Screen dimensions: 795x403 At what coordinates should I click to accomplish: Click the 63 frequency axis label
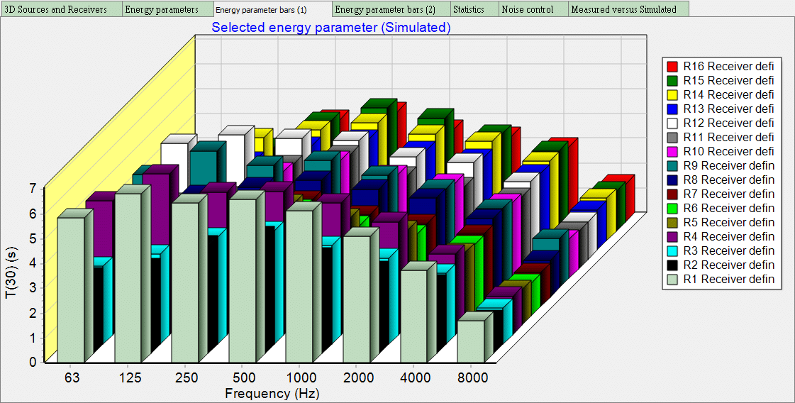72,378
